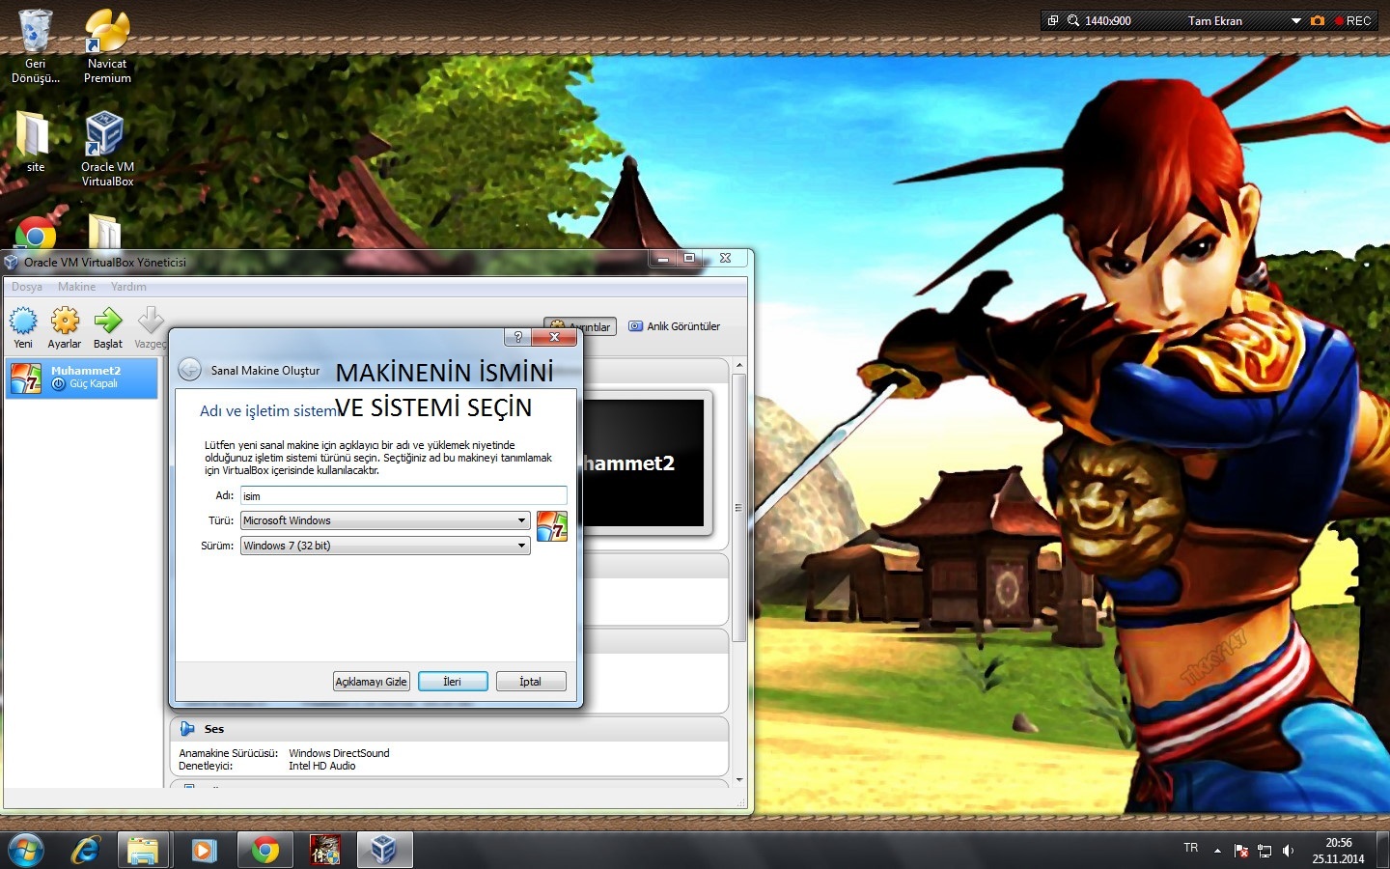Show hidden tray icons arrow
Screen dimensions: 1390x869
point(1217,851)
